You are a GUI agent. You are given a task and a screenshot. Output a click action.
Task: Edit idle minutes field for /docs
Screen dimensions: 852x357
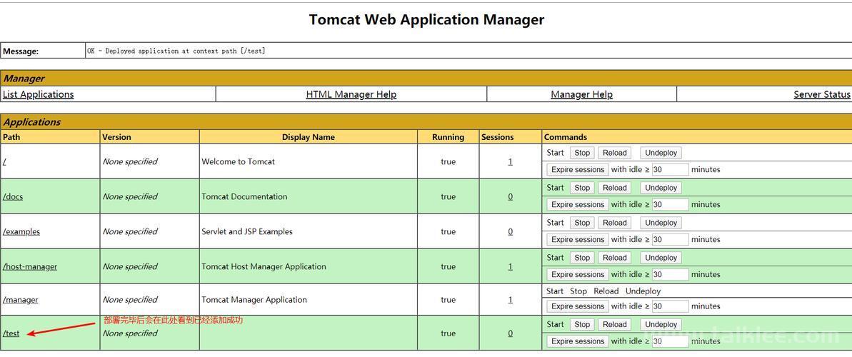(x=671, y=204)
